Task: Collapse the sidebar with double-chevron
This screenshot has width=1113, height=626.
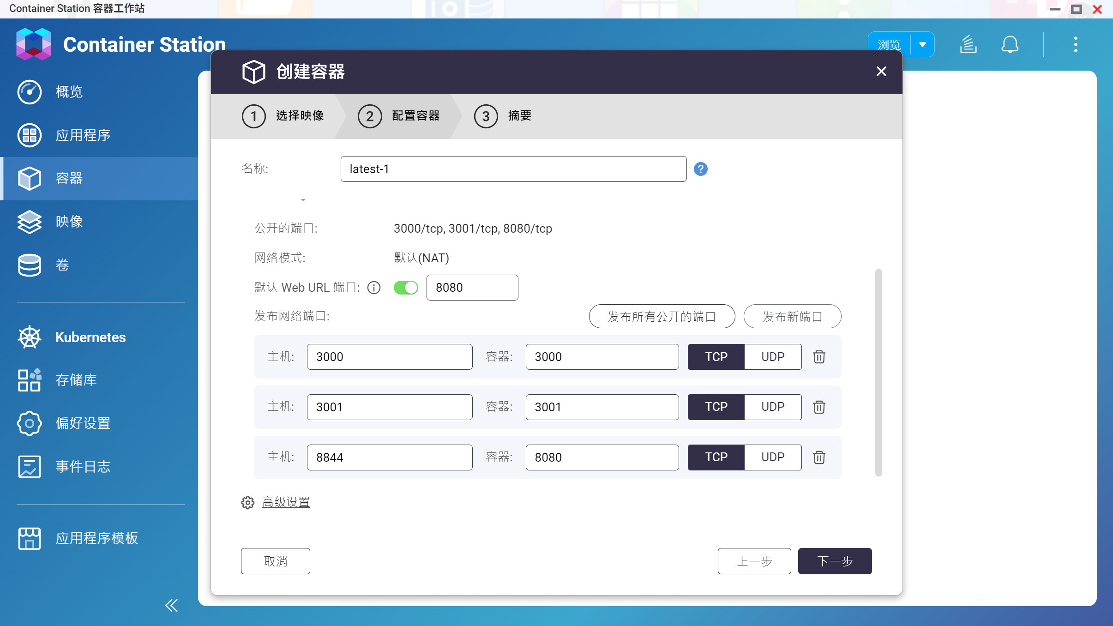Action: (x=171, y=605)
